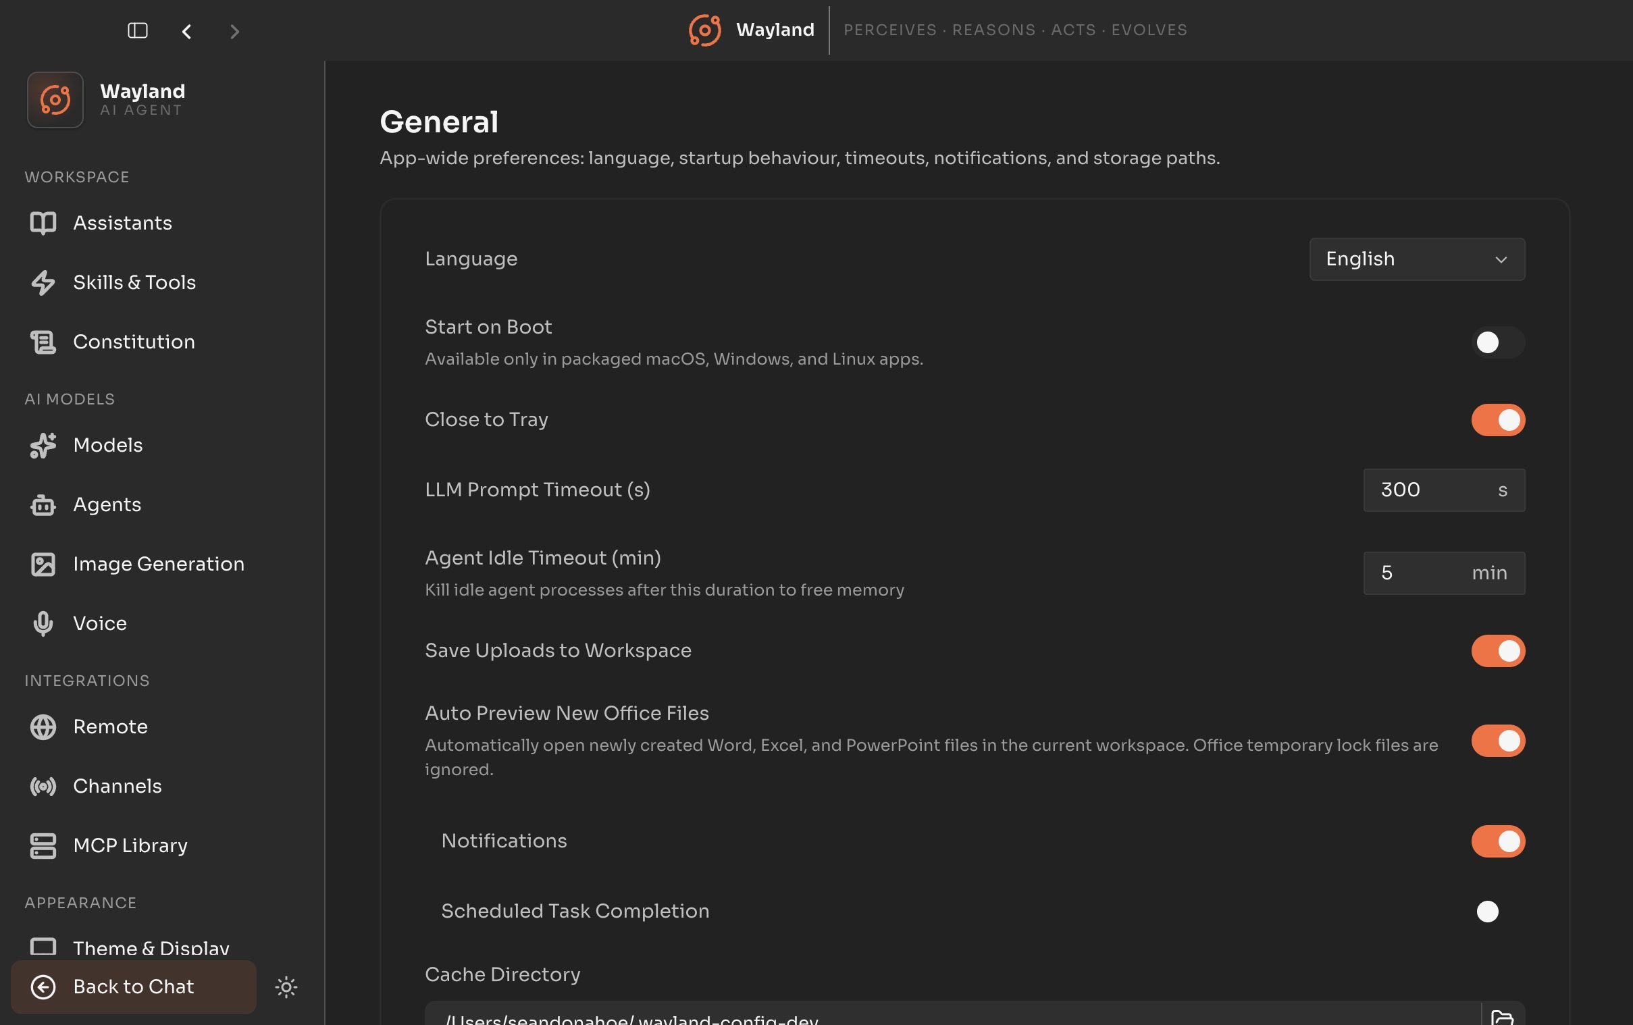This screenshot has height=1025, width=1633.
Task: Click 'Available only in packaged' description
Action: pos(674,359)
